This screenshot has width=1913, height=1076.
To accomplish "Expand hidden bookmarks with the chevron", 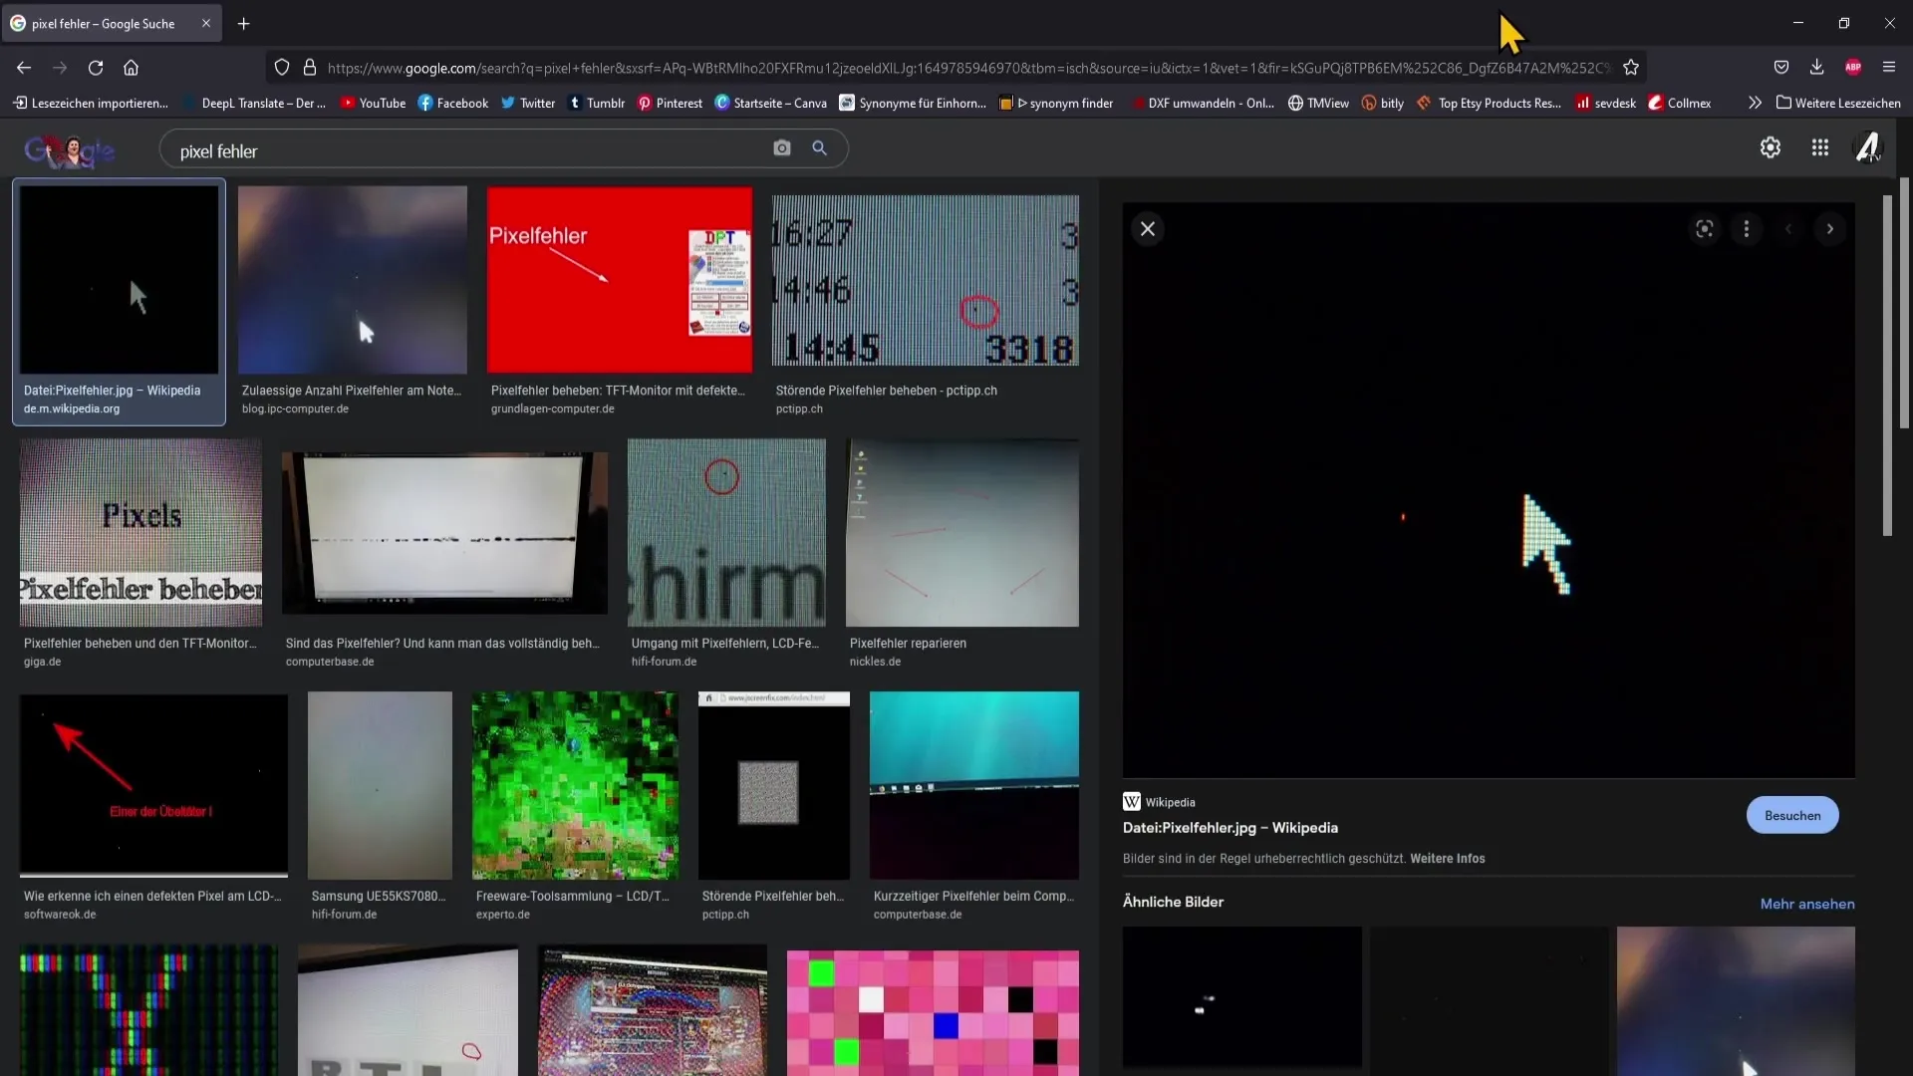I will [1755, 103].
